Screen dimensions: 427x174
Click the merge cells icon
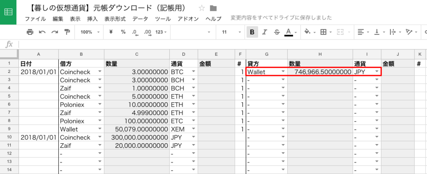[x=340, y=32]
